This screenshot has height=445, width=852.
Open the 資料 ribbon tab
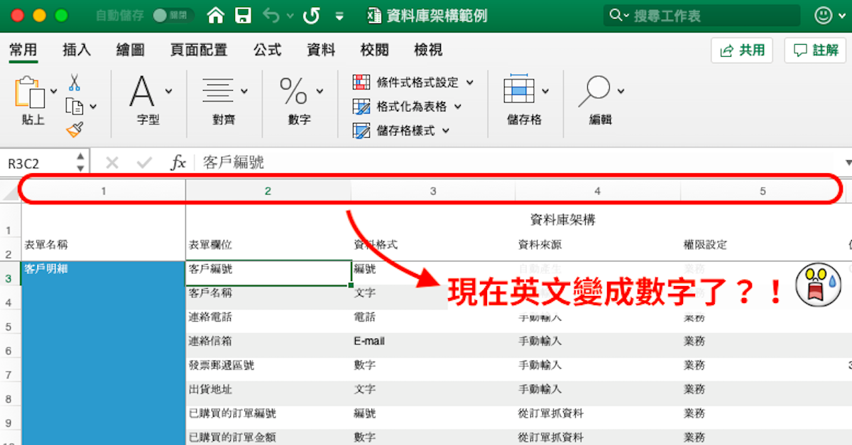(x=321, y=50)
